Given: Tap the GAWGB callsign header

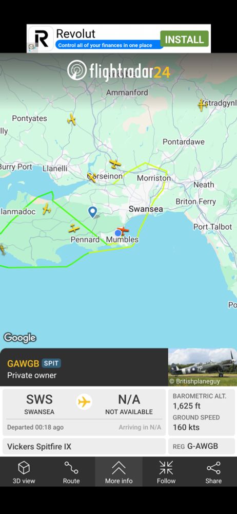Looking at the screenshot, I should (x=23, y=363).
